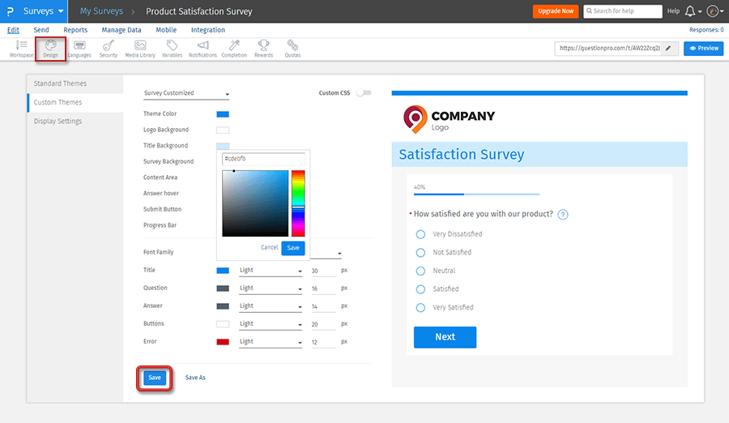
Task: Open the Workspace toolbar icon
Action: 21,49
